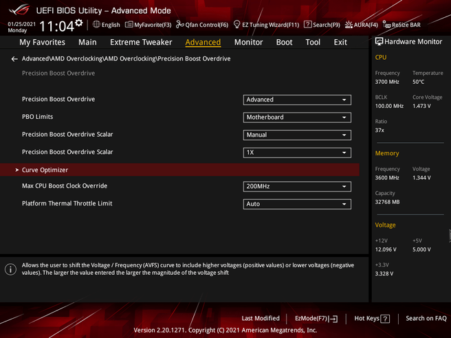Click the Platform Thermal Throttle Limit label
This screenshot has width=451, height=338.
click(x=67, y=203)
